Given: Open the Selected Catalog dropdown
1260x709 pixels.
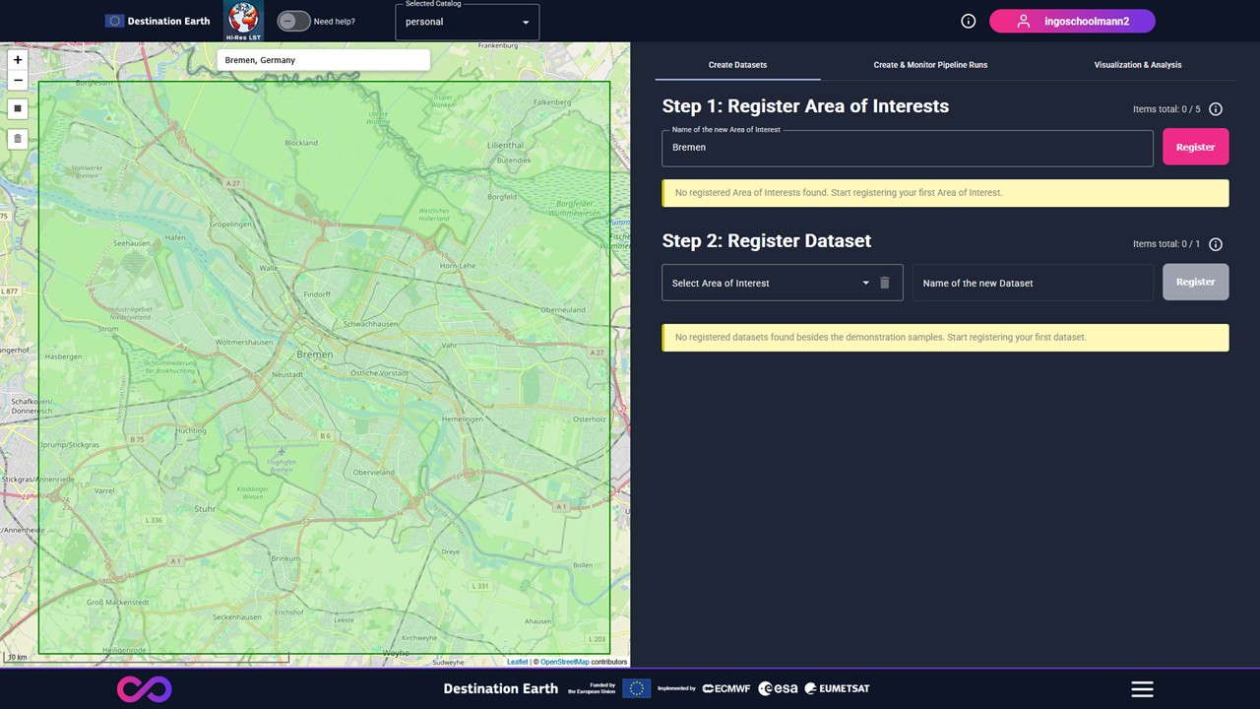Looking at the screenshot, I should 468,22.
